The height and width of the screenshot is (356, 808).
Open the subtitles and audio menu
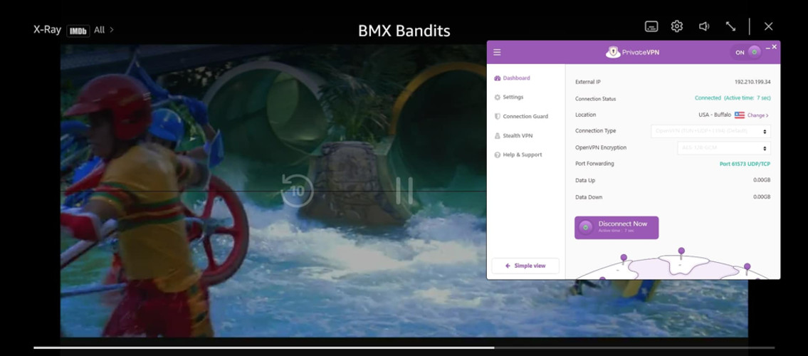[651, 26]
